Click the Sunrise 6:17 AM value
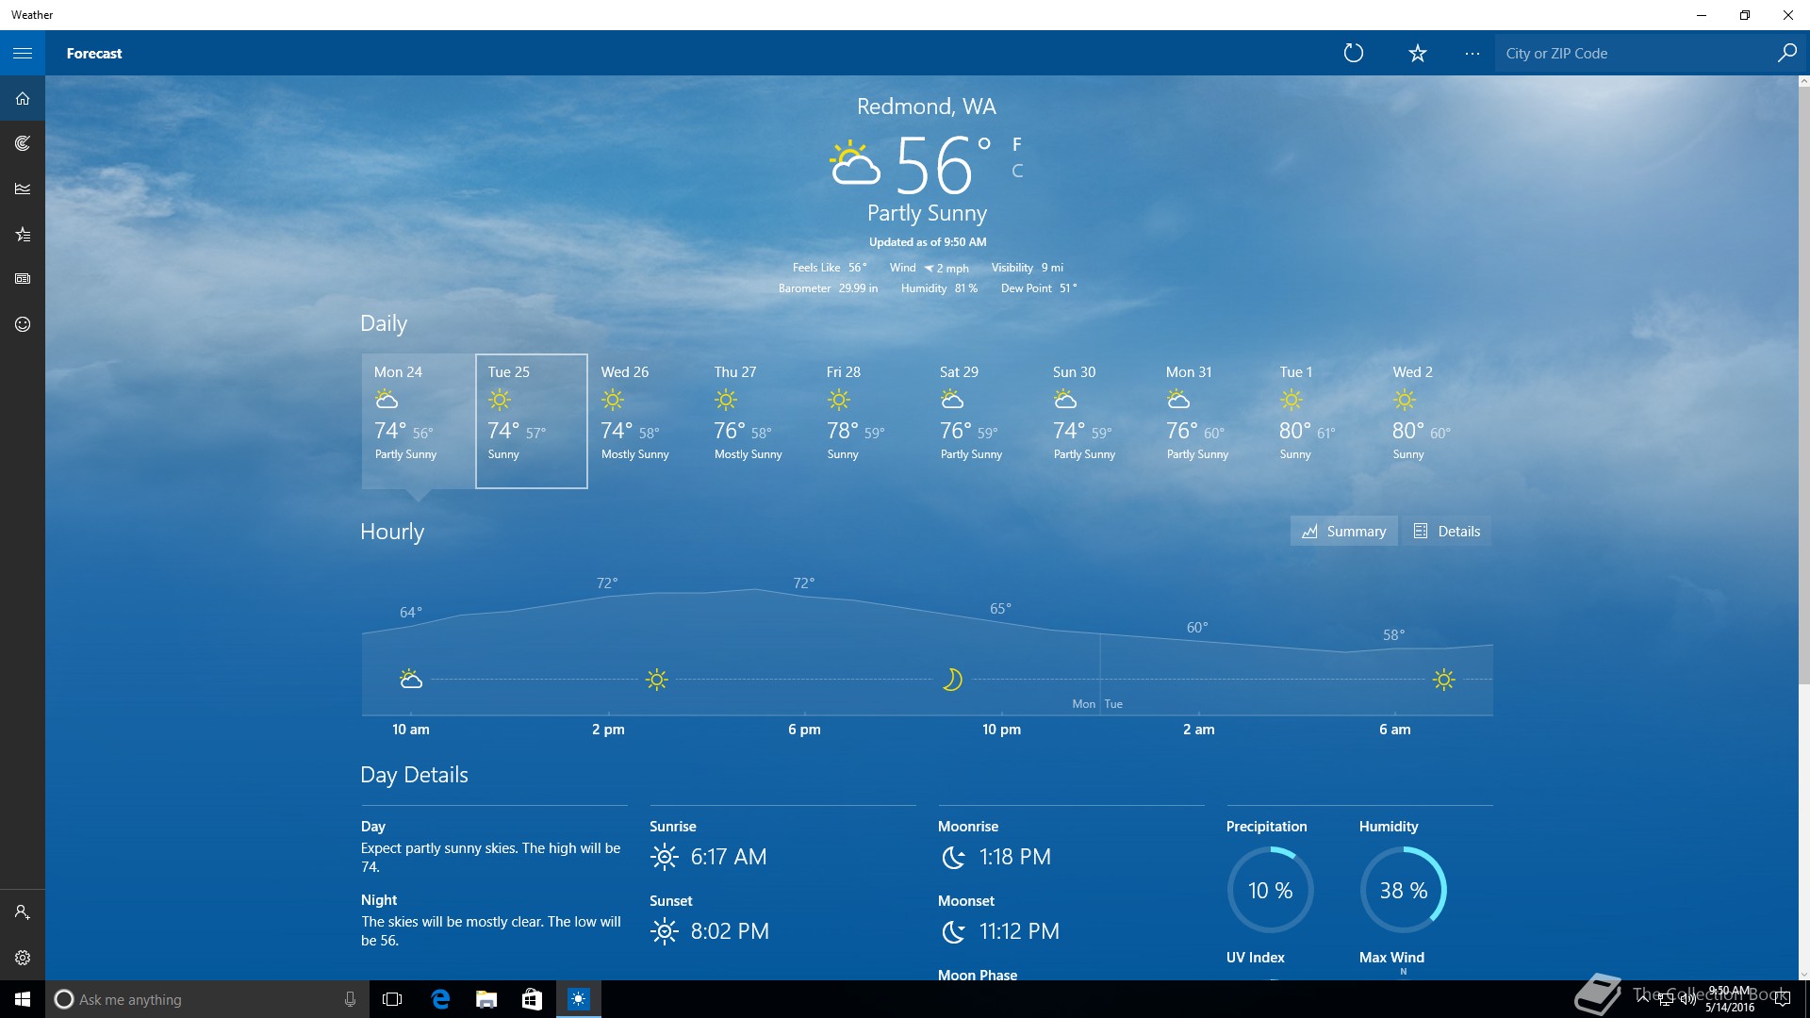1810x1018 pixels. 729,857
